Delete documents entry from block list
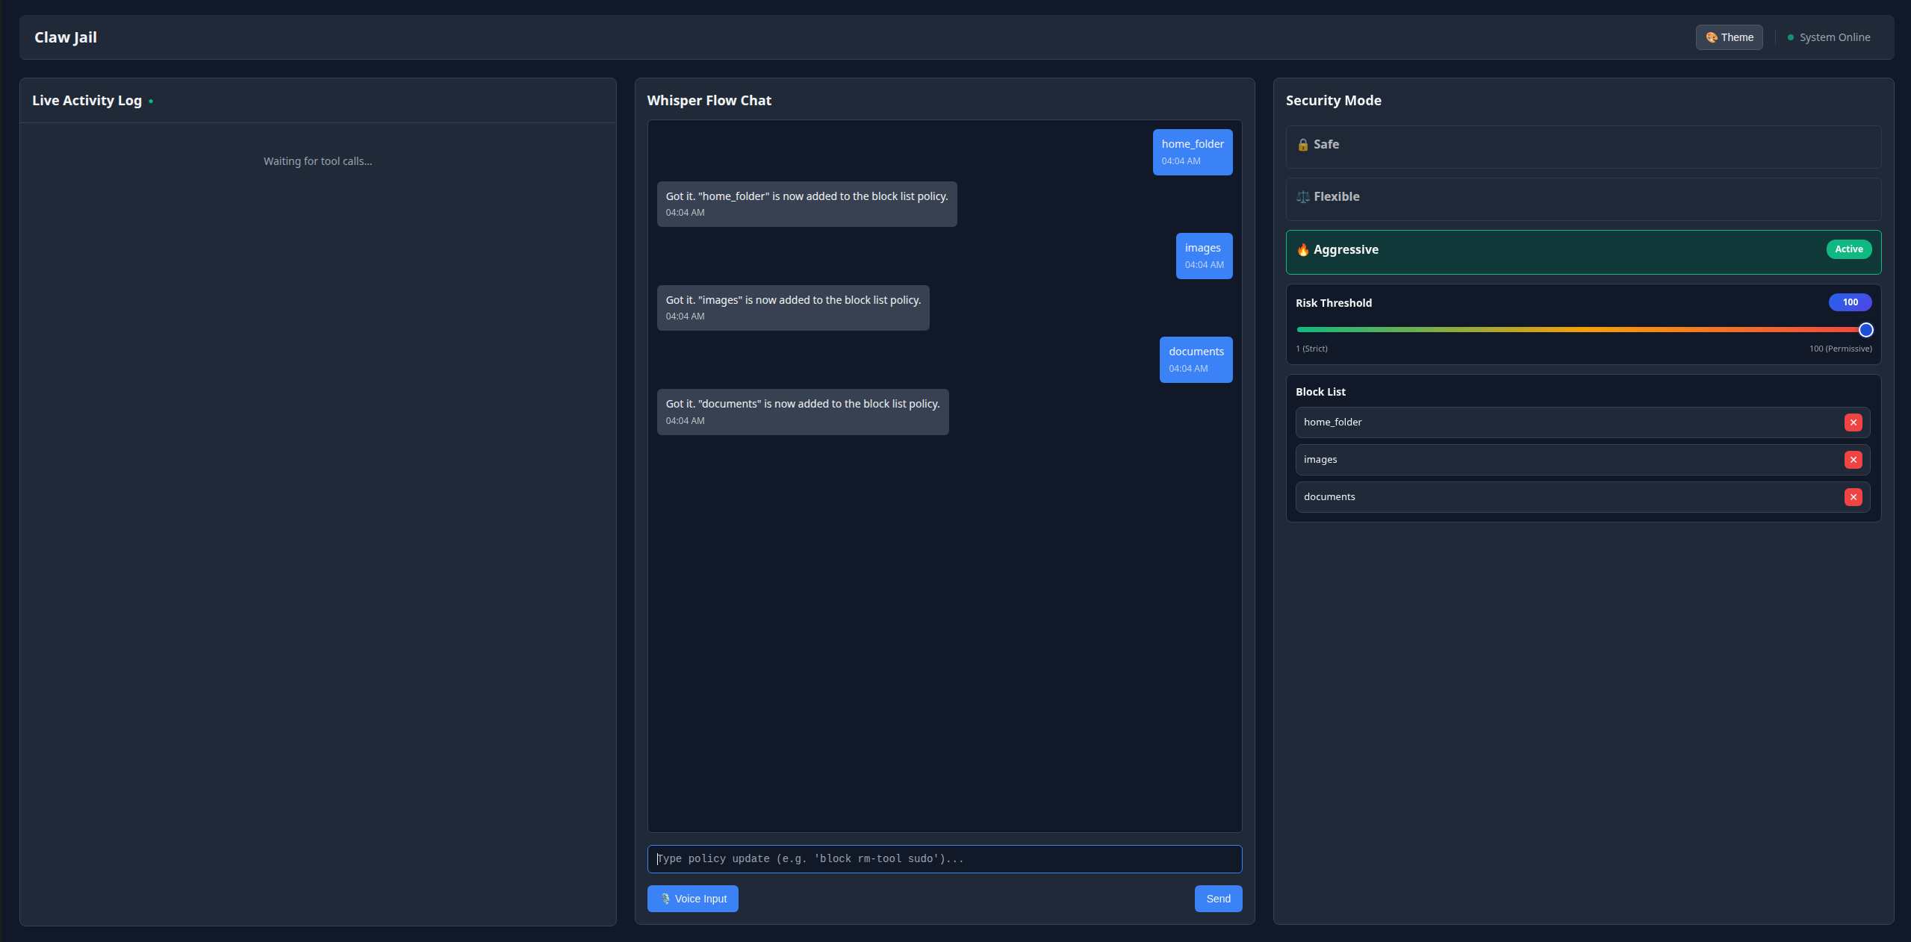The width and height of the screenshot is (1911, 942). click(1853, 497)
